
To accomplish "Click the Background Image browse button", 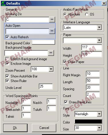I will coord(51,53).
